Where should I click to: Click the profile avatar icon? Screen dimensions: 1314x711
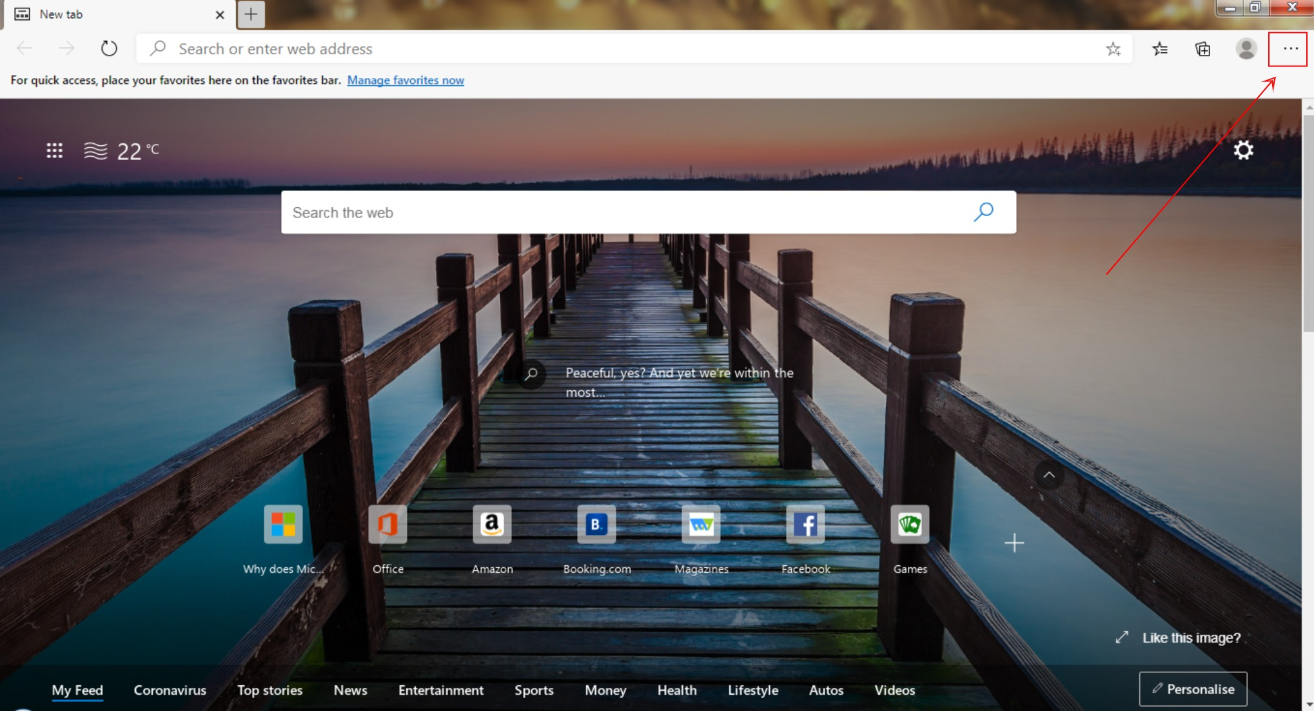click(1245, 48)
